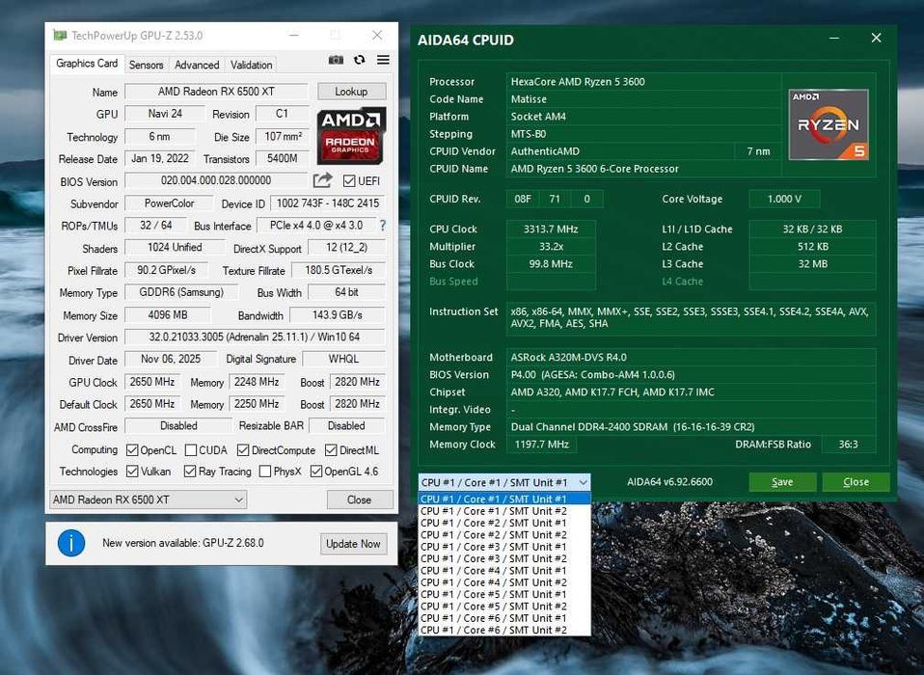
Task: Toggle the DirectCompute checkbox
Action: click(x=243, y=450)
